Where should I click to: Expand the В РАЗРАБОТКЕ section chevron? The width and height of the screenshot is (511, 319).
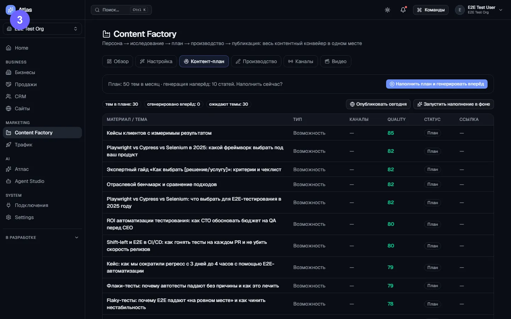coord(77,237)
